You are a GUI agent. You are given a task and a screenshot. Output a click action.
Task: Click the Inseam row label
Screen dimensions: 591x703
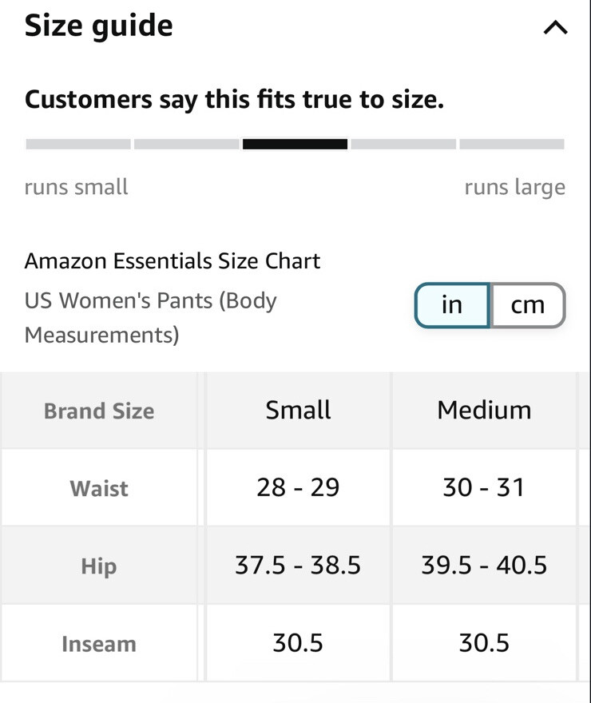pyautogui.click(x=99, y=644)
